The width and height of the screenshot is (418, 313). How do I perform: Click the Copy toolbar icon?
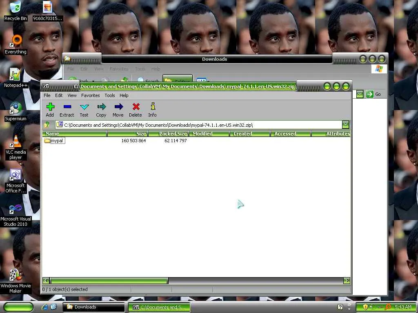click(x=101, y=110)
